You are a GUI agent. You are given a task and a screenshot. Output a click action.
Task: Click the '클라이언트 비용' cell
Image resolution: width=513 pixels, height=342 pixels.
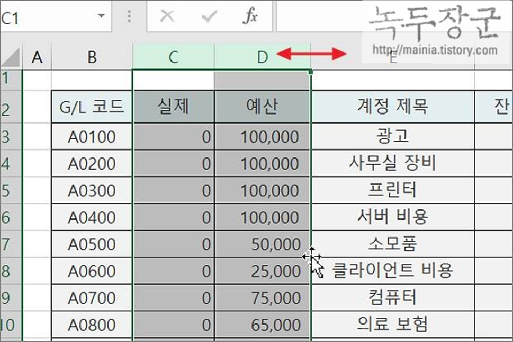(393, 271)
